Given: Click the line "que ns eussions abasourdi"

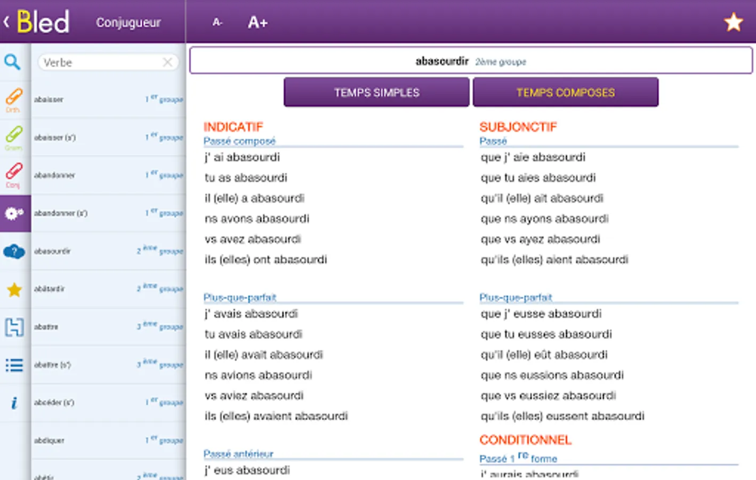Looking at the screenshot, I should coord(552,375).
